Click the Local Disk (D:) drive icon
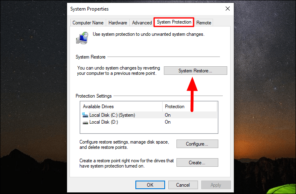The height and width of the screenshot is (194, 296). 85,122
